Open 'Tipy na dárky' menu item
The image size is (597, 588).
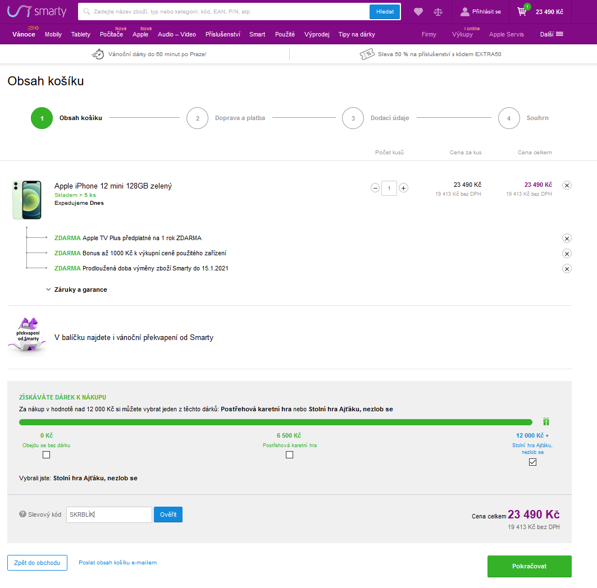357,34
